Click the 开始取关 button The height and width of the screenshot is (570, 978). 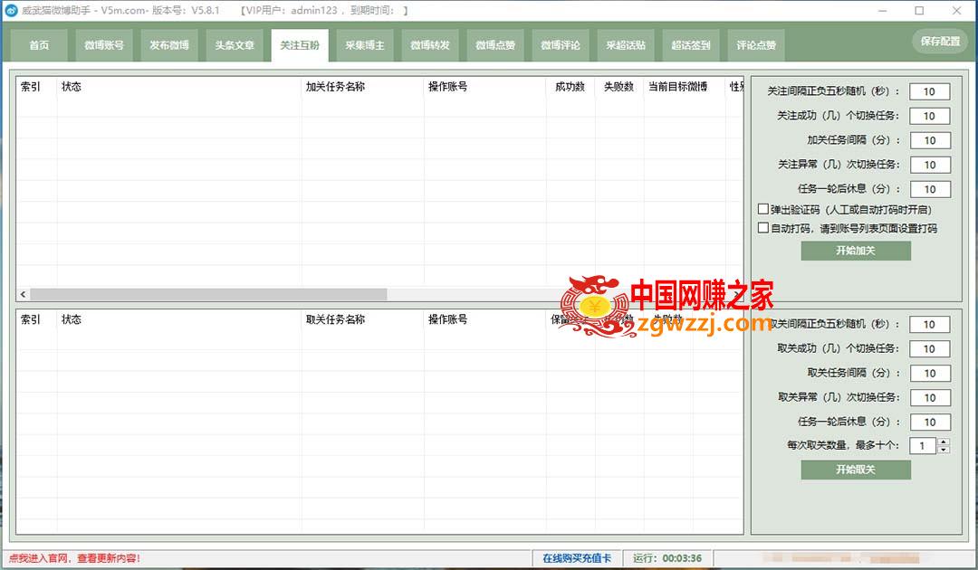(x=856, y=470)
